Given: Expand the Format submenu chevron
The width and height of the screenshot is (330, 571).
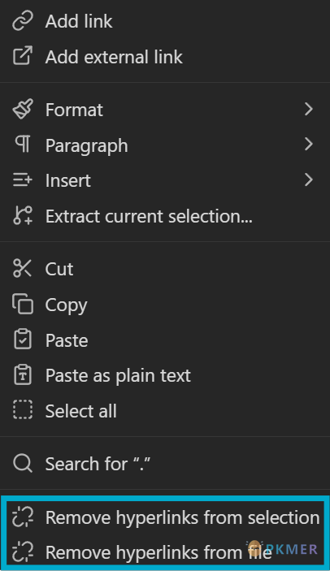Looking at the screenshot, I should (309, 109).
